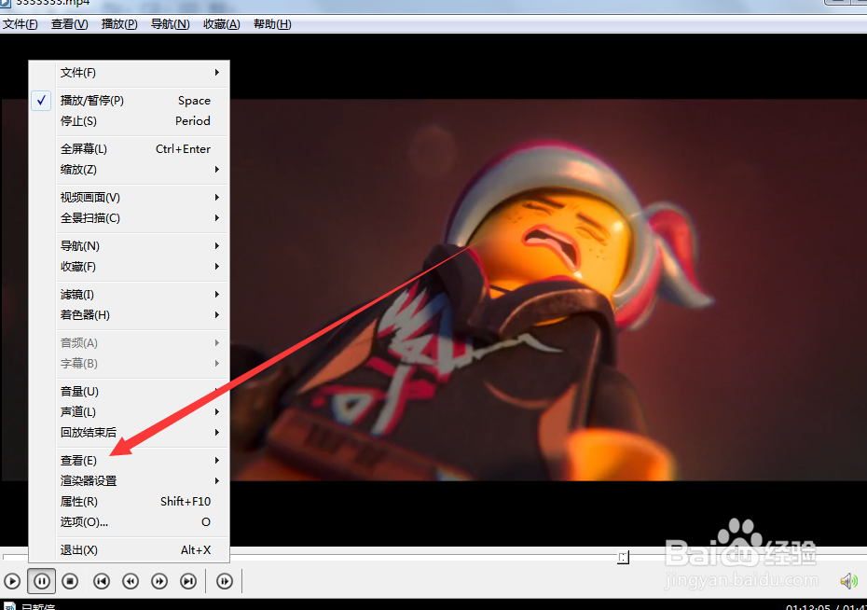Screen dimensions: 867x610
Task: Click the Pause button in the control bar
Action: coord(41,581)
